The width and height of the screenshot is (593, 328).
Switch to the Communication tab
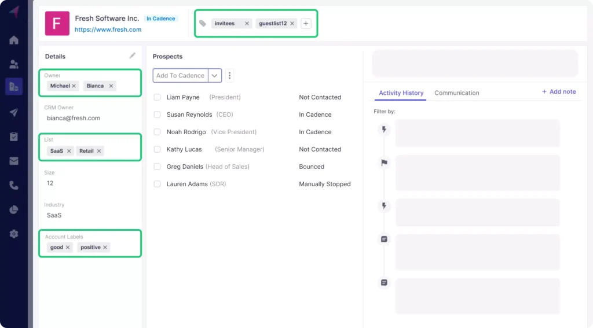pos(456,93)
